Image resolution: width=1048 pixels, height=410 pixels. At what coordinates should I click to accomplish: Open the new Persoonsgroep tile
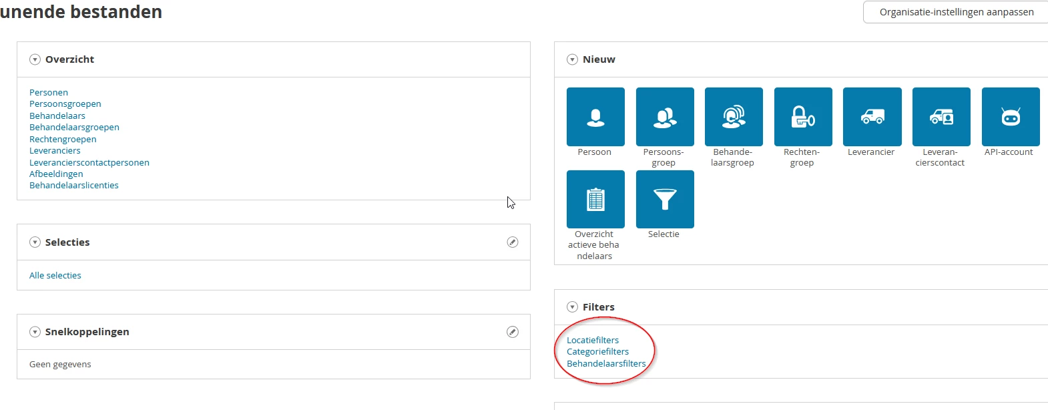665,117
